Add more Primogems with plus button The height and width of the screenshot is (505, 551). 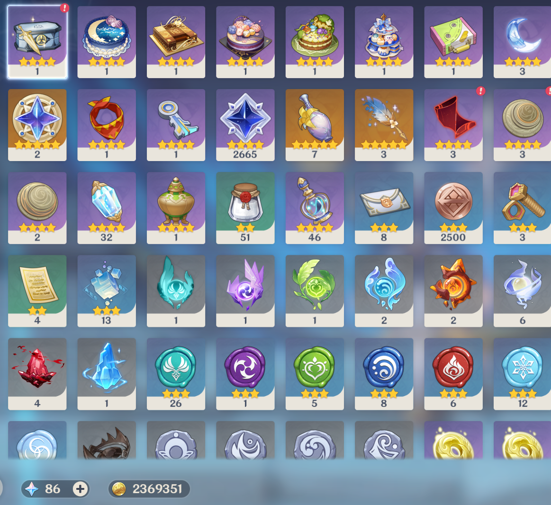click(x=80, y=489)
